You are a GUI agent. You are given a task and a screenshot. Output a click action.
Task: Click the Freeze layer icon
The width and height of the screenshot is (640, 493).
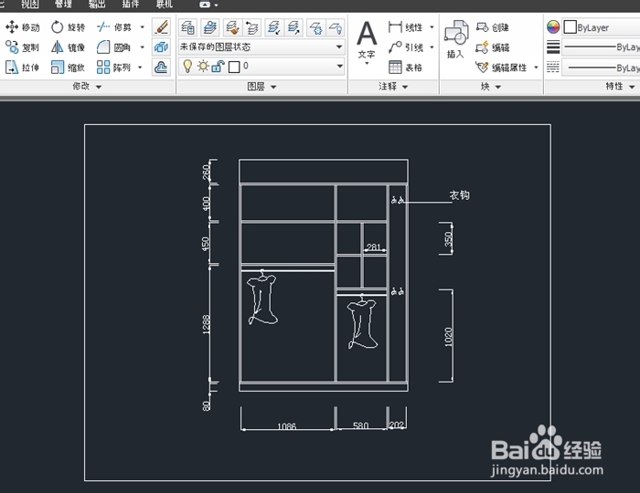click(x=316, y=27)
